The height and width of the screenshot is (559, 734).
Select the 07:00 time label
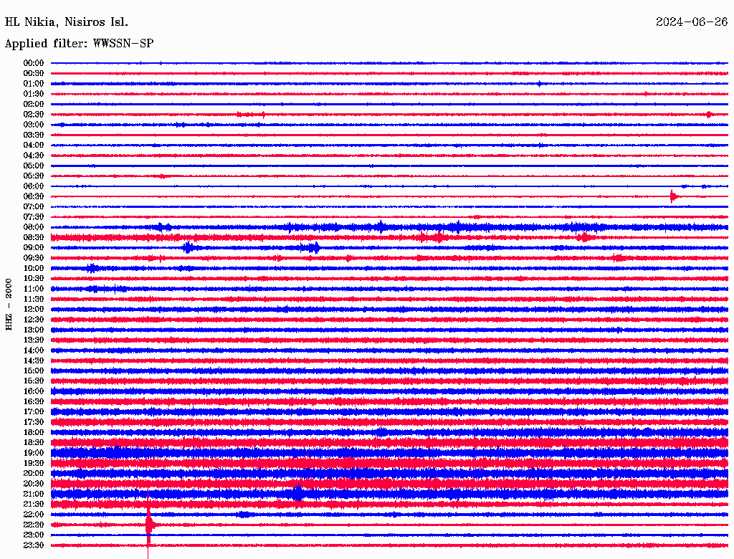[34, 206]
